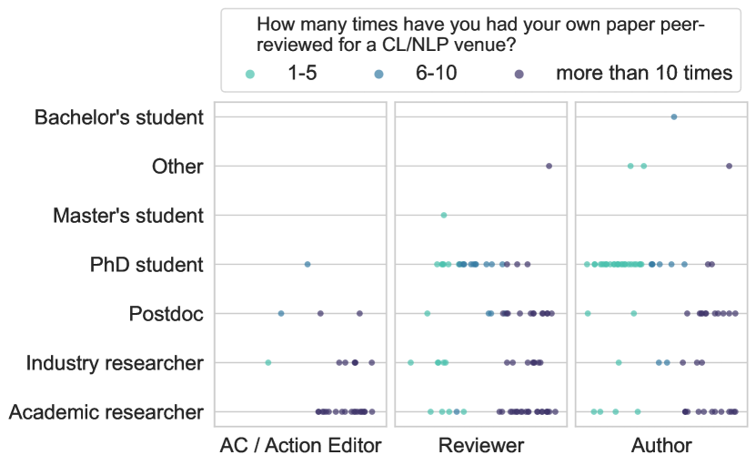Click the 'PhD student' axis label
This screenshot has width=756, height=465.
[146, 265]
